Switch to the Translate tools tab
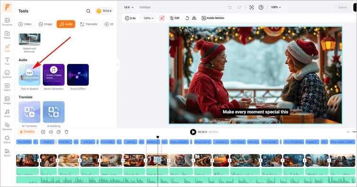The height and width of the screenshot is (187, 357). coord(89,24)
